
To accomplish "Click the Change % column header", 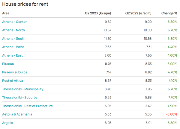I will coord(169,13).
